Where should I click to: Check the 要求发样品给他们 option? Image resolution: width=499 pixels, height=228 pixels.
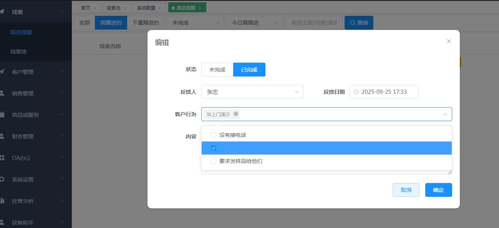[x=214, y=161]
